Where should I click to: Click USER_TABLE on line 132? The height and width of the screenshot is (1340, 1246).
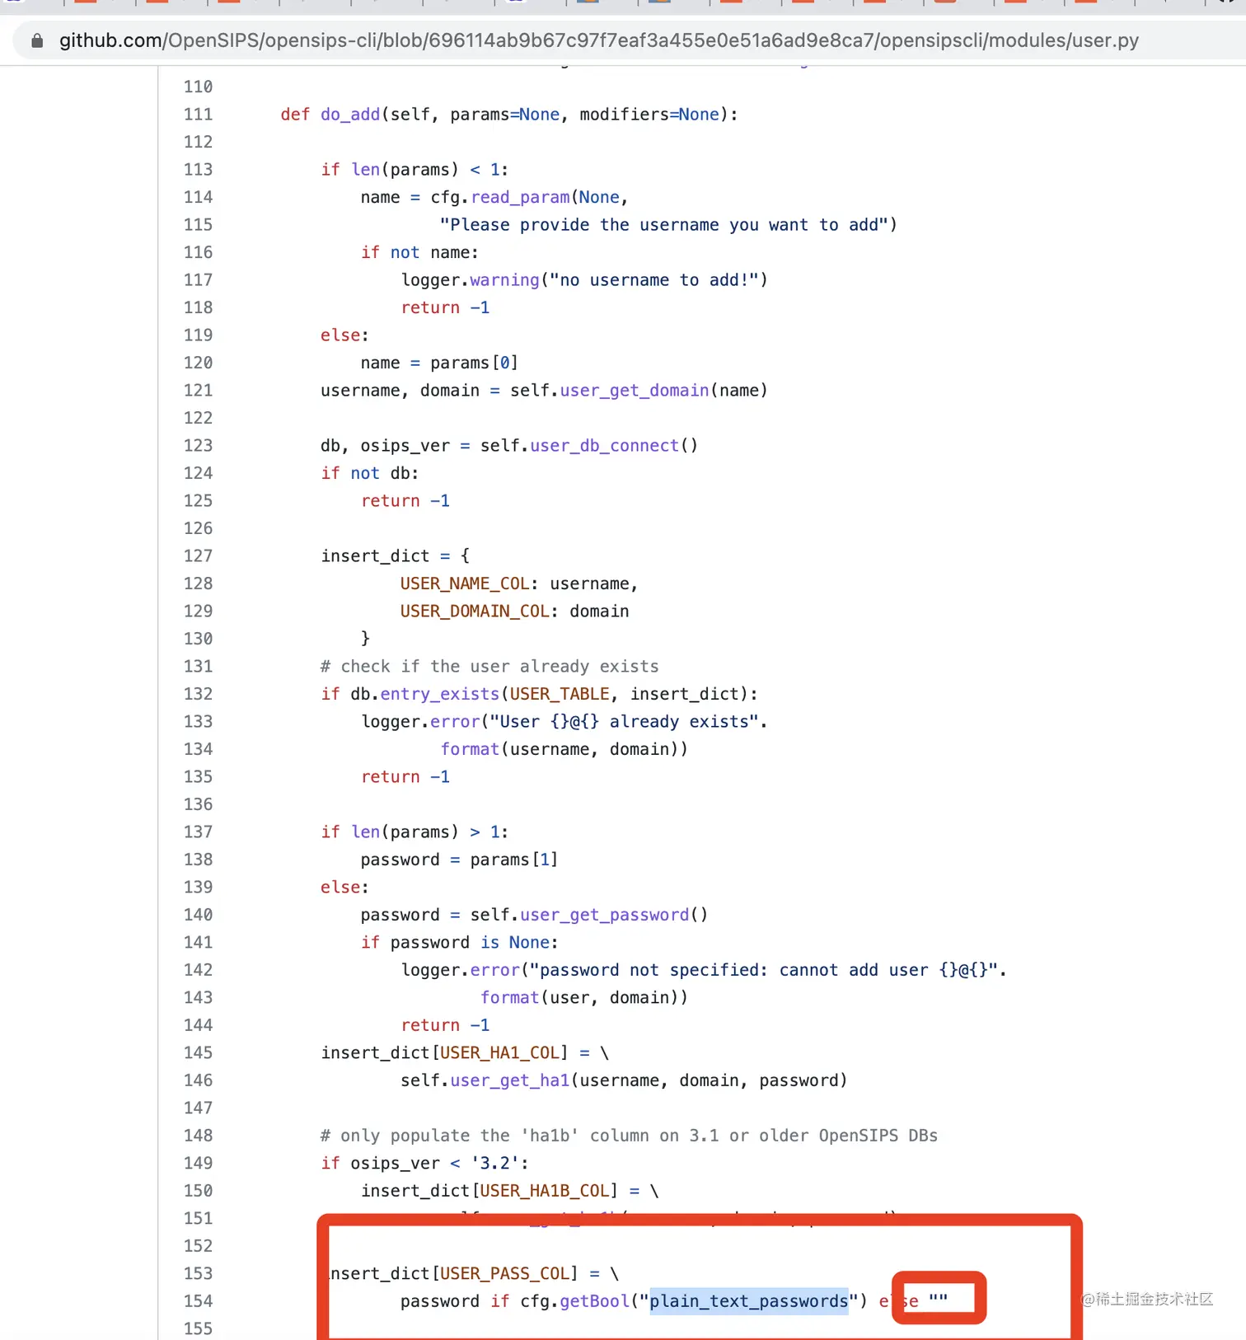[560, 694]
